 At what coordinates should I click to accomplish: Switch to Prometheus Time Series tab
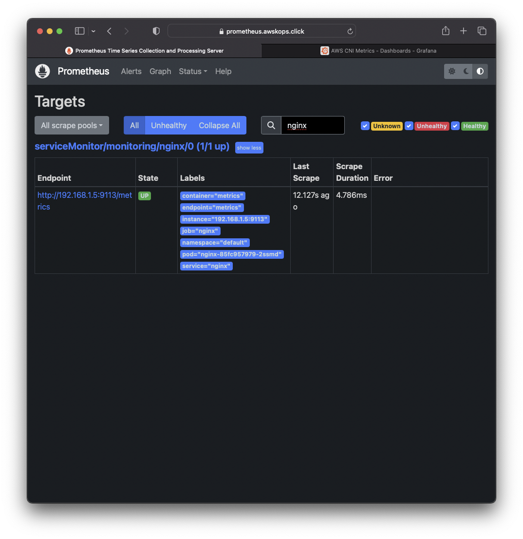pos(144,51)
